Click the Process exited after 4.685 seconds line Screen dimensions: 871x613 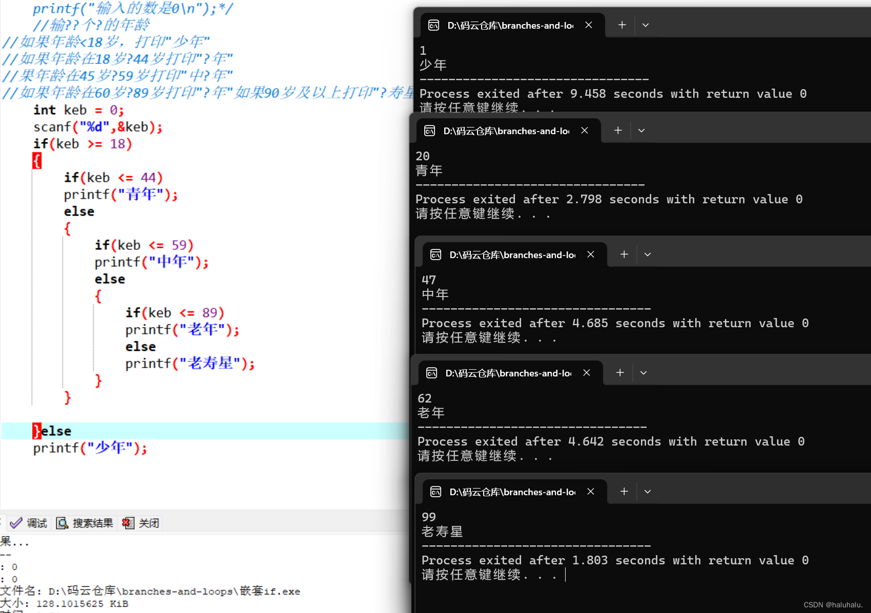pyautogui.click(x=615, y=324)
